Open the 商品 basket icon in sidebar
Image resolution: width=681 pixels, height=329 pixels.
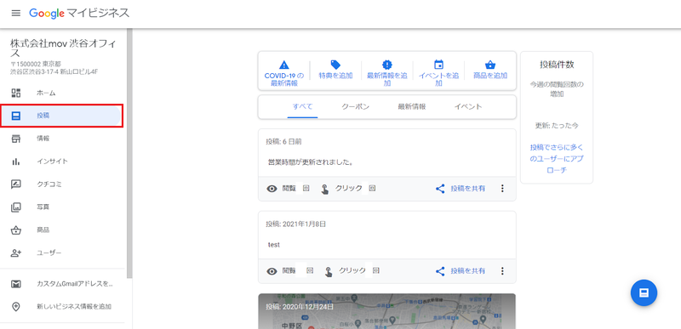tap(16, 230)
